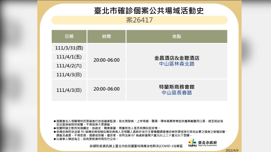This screenshot has width=271, height=152.
Task: Click the location name 金昌酒店&金聰酒店
Action: [x=177, y=58]
